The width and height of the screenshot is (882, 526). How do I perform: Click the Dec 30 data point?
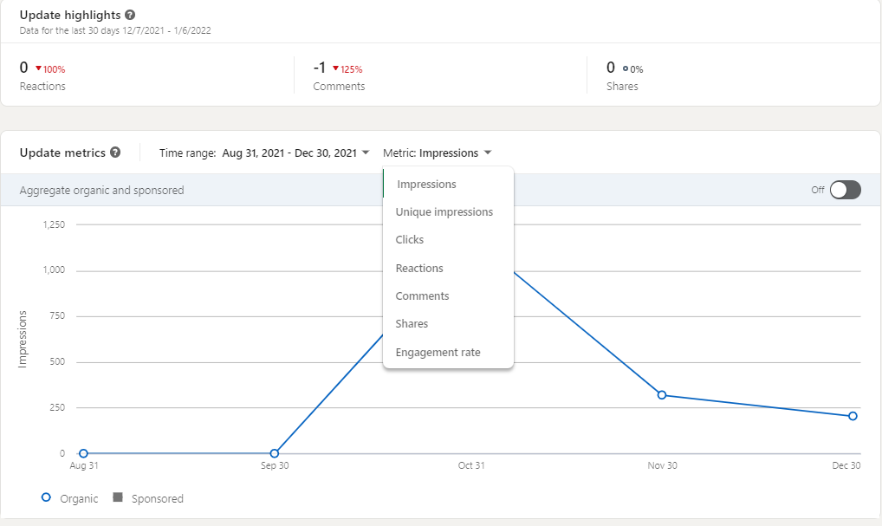point(853,416)
